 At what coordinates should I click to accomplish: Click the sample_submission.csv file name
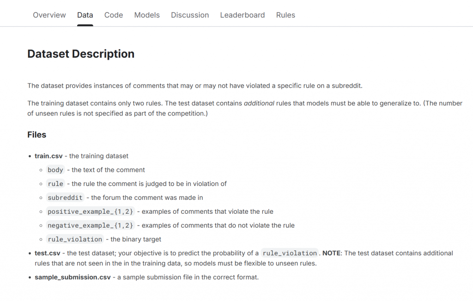point(73,277)
